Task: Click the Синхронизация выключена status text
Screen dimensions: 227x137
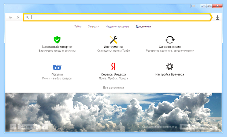Action: pyautogui.click(x=159, y=127)
